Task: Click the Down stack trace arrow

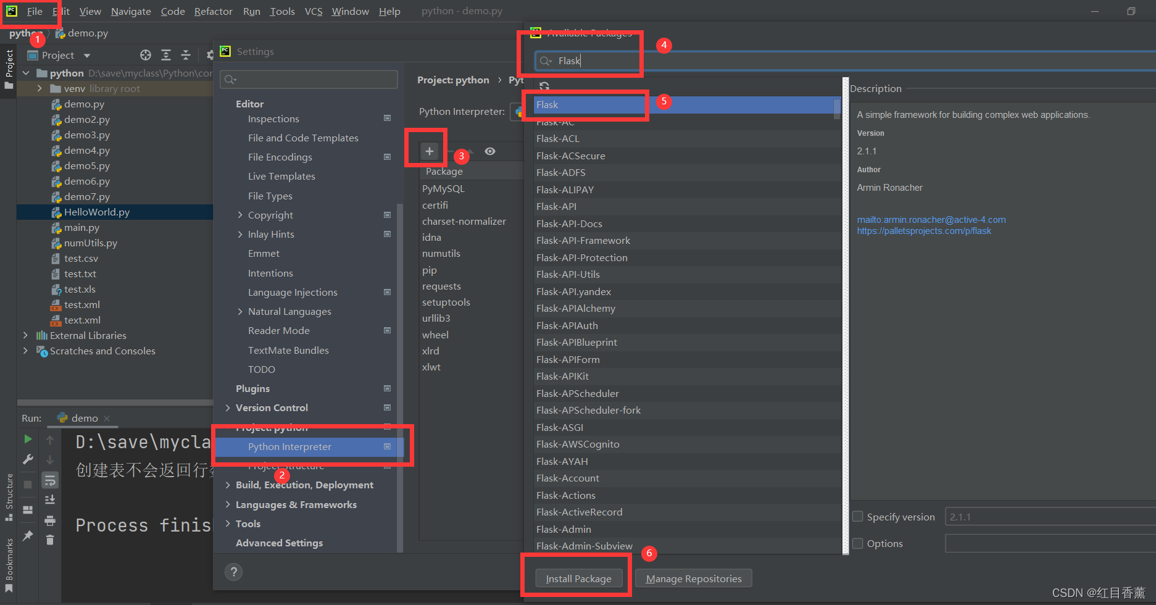Action: [50, 459]
